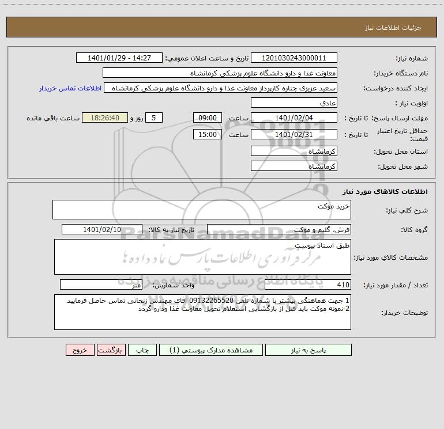Click the request creator field سعید عزیزی چناره
Image resolution: width=444 pixels, height=429 pixels.
tap(221, 88)
